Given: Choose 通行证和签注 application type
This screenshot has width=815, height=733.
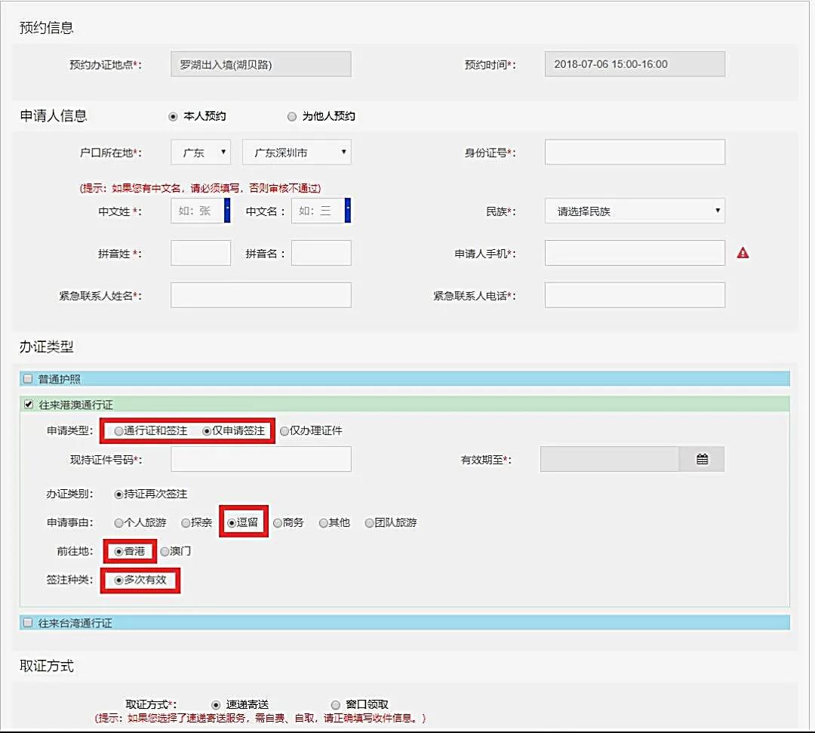Looking at the screenshot, I should click(x=119, y=431).
